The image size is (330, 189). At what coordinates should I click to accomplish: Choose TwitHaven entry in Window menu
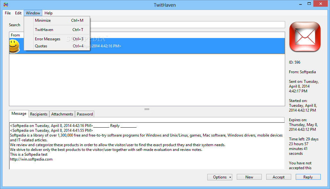[x=57, y=30]
